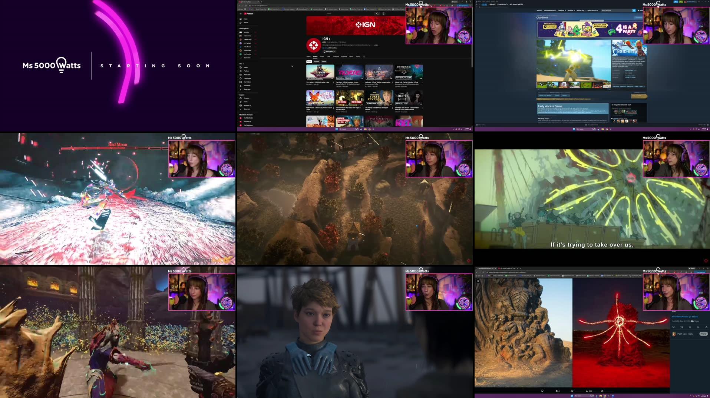Screen dimensions: 710x398
Task: Open the High Fructose trailer thumbnail
Action: click(320, 98)
